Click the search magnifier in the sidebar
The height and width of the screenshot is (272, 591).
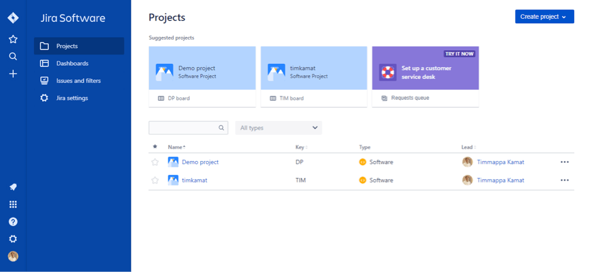[x=13, y=56]
